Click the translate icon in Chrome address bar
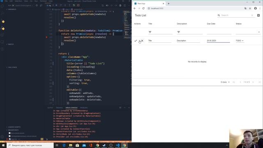Screen dimensions: 263x148 (245, 8)
